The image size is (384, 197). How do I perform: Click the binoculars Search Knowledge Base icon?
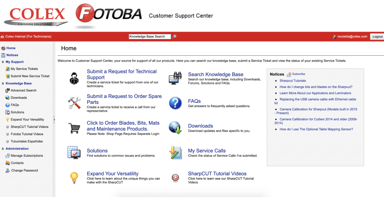pyautogui.click(x=175, y=78)
